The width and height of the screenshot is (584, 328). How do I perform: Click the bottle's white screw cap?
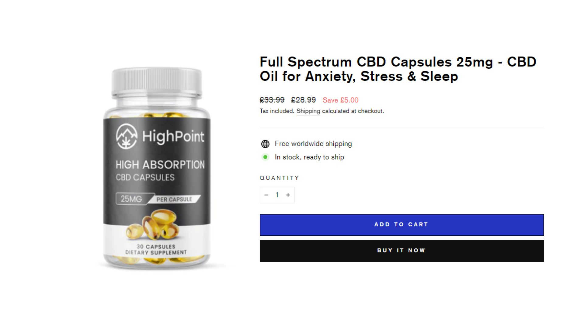pyautogui.click(x=157, y=83)
